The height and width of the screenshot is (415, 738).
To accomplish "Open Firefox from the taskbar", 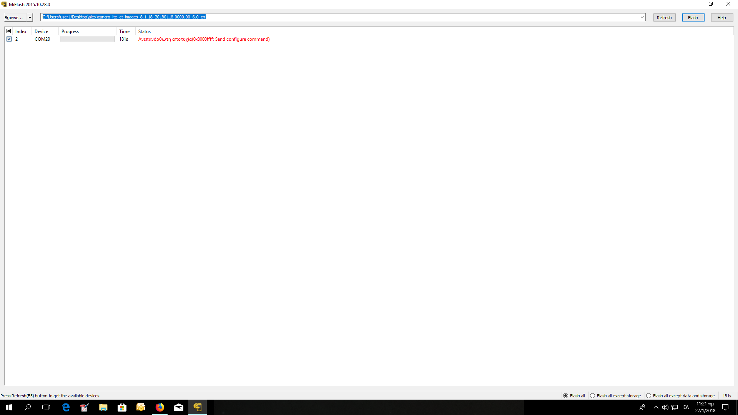I will (160, 407).
